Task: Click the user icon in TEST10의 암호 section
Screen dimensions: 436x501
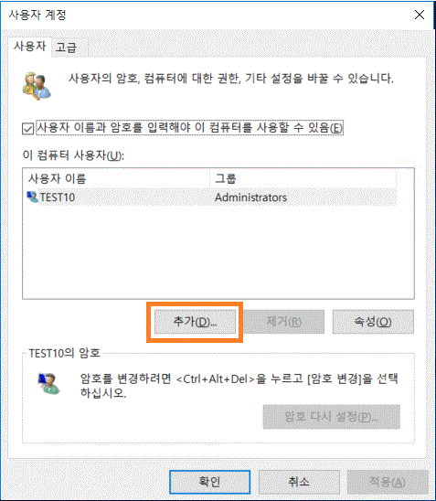Action: pos(48,384)
